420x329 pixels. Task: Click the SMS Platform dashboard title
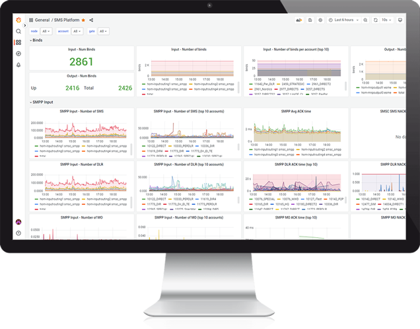pyautogui.click(x=67, y=20)
